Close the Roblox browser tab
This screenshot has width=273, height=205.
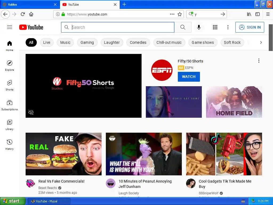click(55, 5)
